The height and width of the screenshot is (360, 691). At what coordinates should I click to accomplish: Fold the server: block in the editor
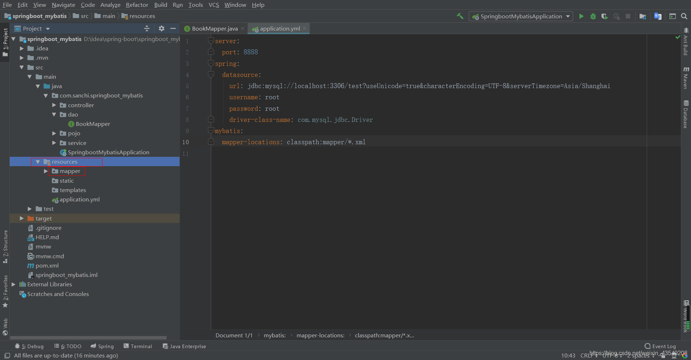click(x=211, y=41)
